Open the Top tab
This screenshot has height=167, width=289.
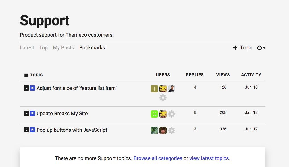(43, 48)
